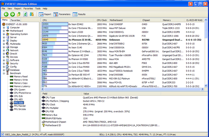The image size is (209, 137).
Task: Select the FPU SinJulia benchmark
Action: (20, 109)
